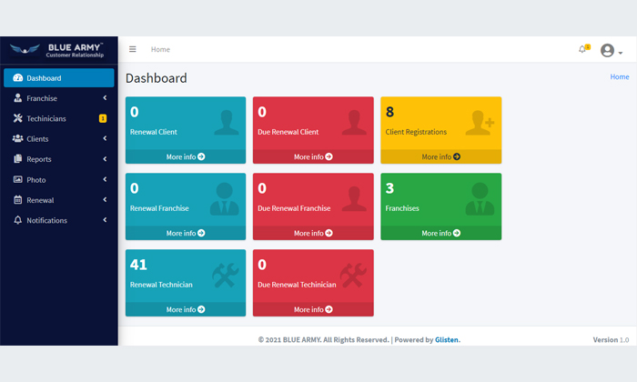
Task: Select Dashboard in the sidebar
Action: tap(59, 78)
